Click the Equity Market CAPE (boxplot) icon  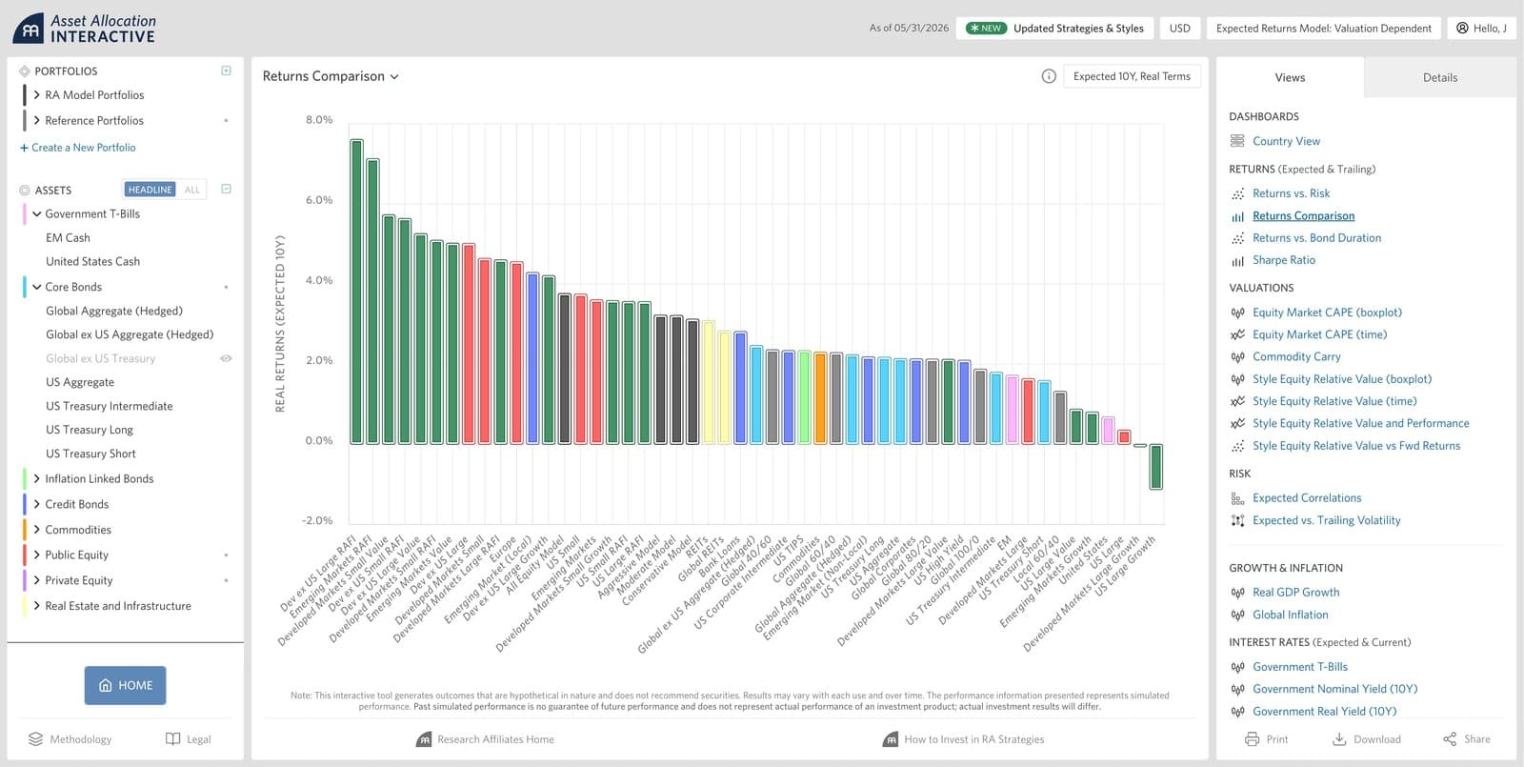tap(1237, 313)
